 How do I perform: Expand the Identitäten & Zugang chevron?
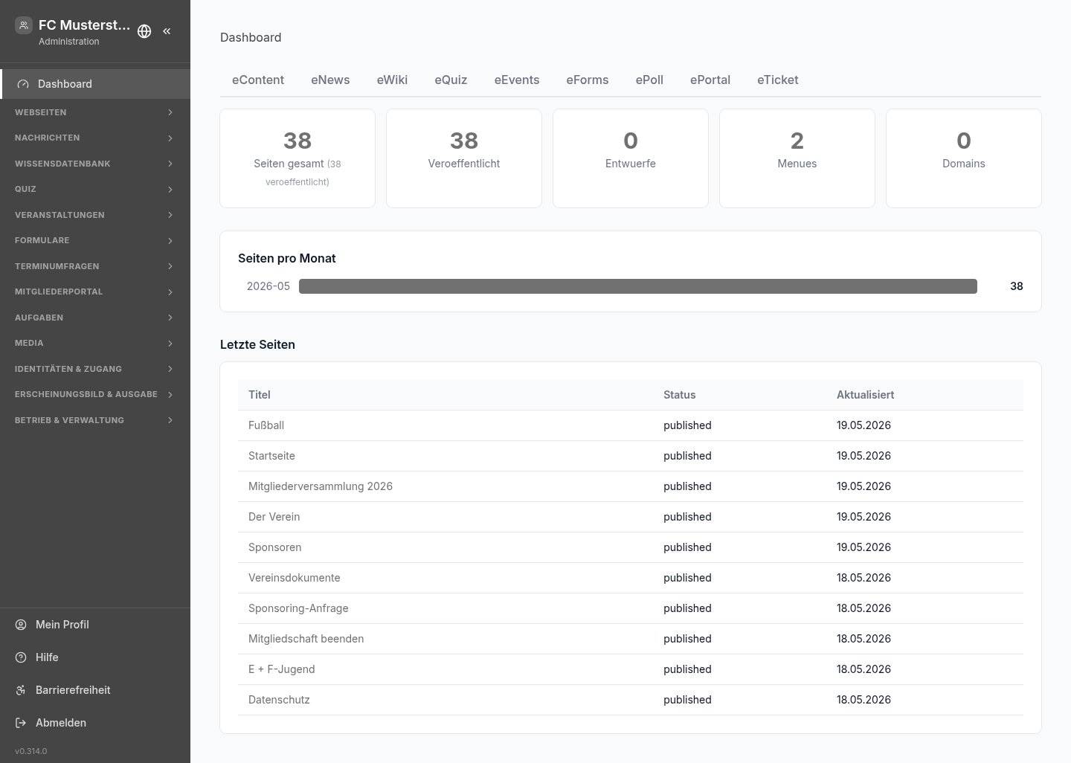tap(170, 369)
